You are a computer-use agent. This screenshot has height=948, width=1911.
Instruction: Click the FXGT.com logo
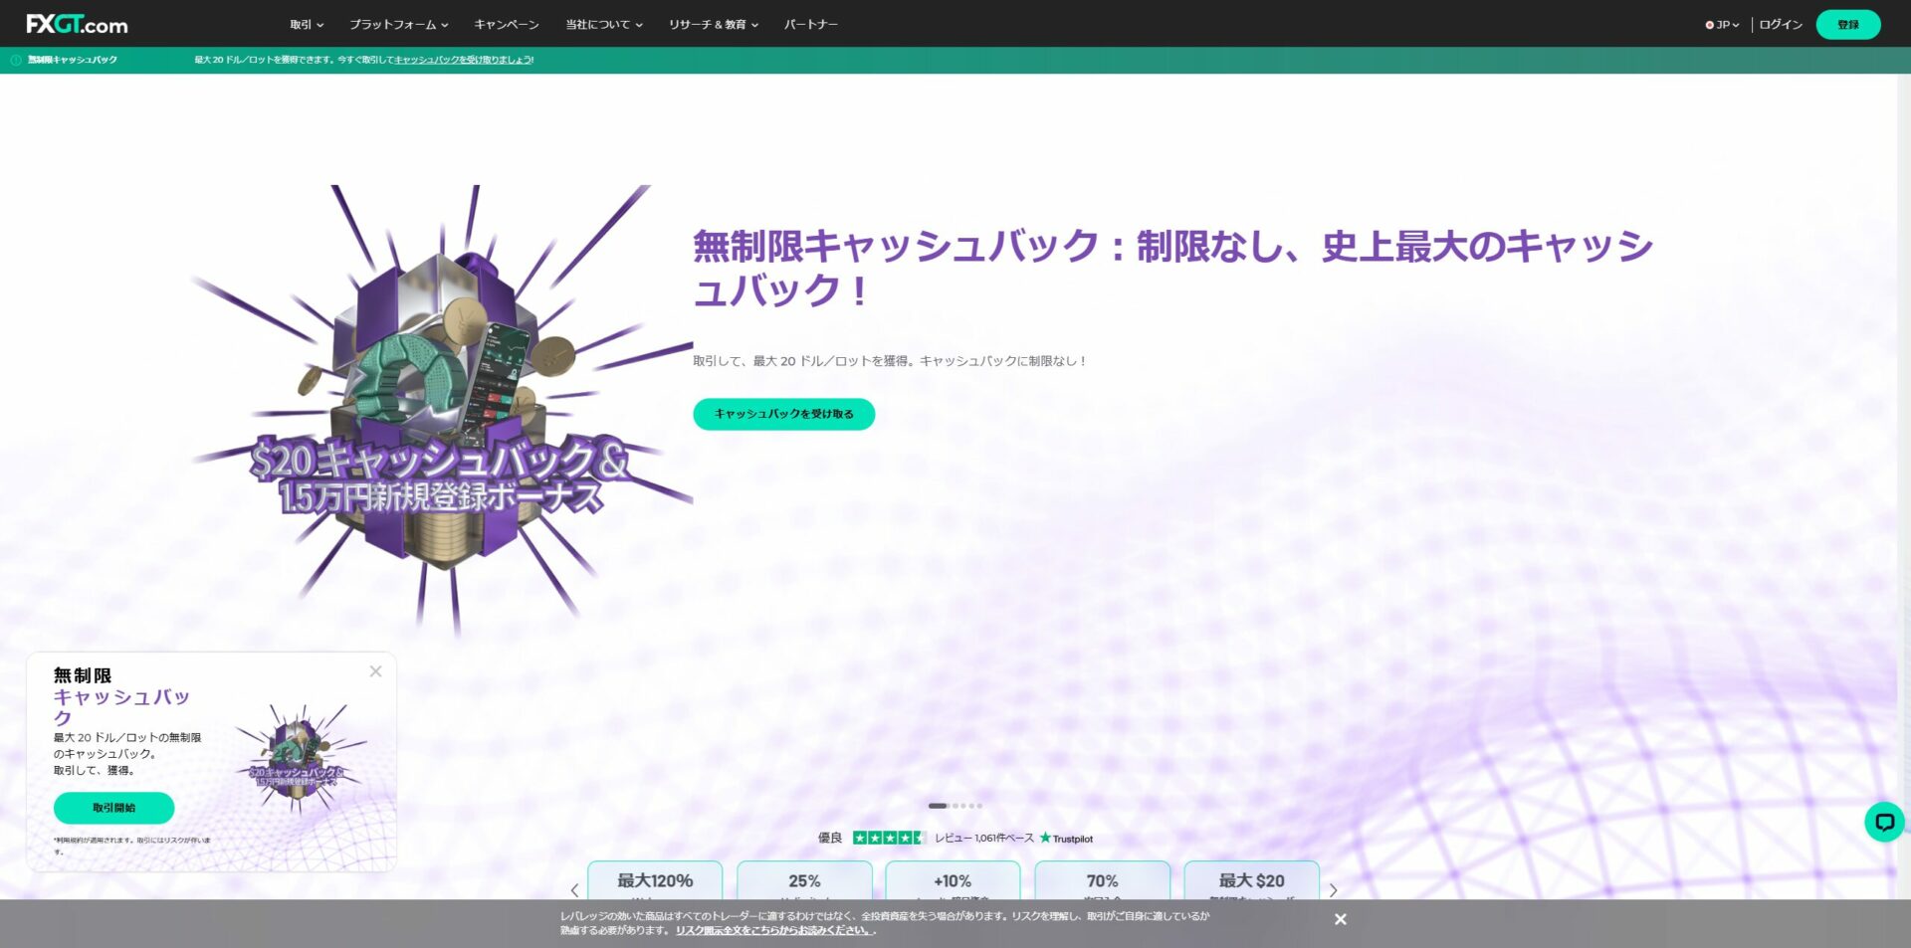[x=77, y=24]
